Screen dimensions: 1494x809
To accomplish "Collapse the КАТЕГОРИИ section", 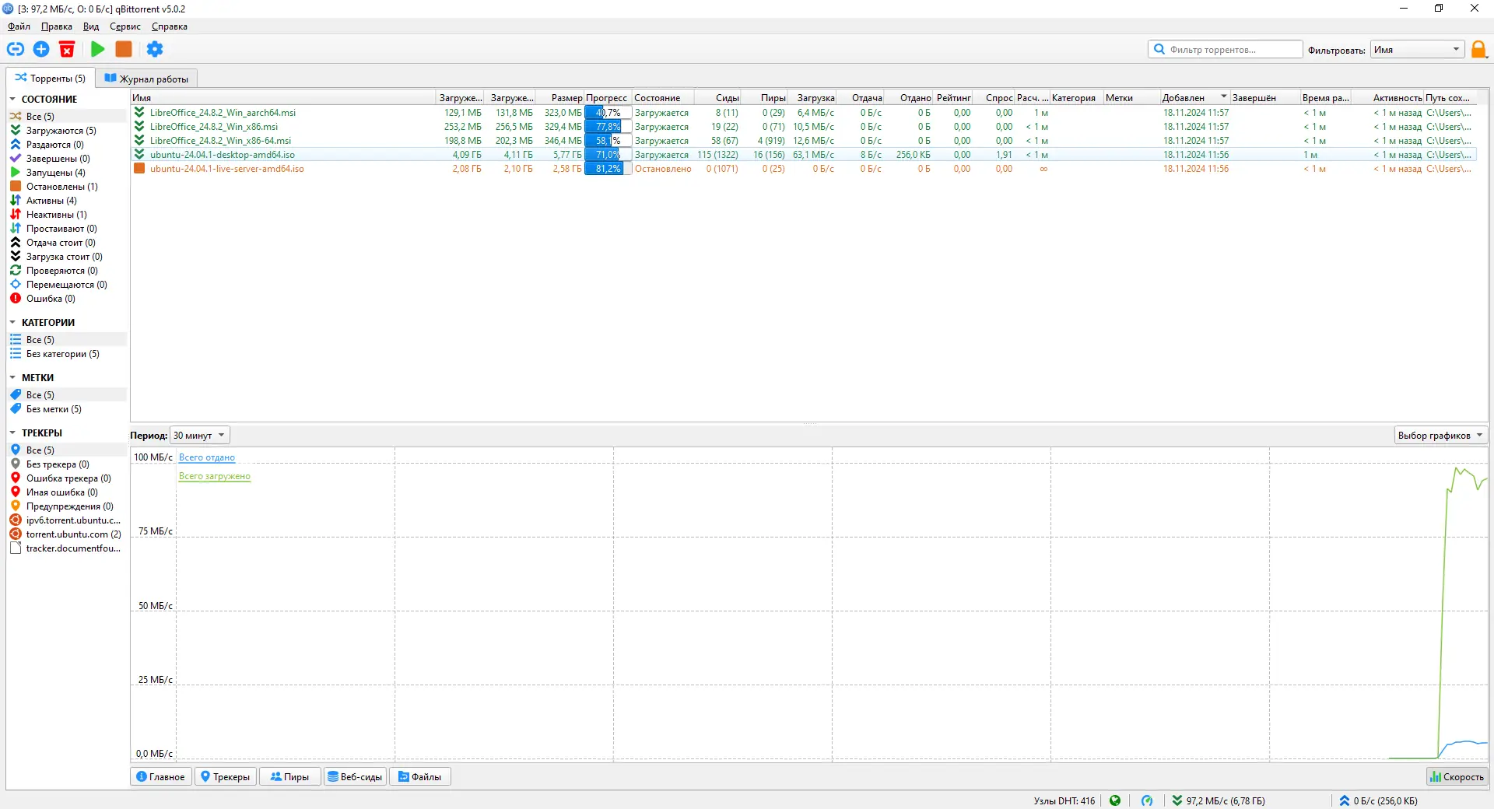I will tap(12, 323).
